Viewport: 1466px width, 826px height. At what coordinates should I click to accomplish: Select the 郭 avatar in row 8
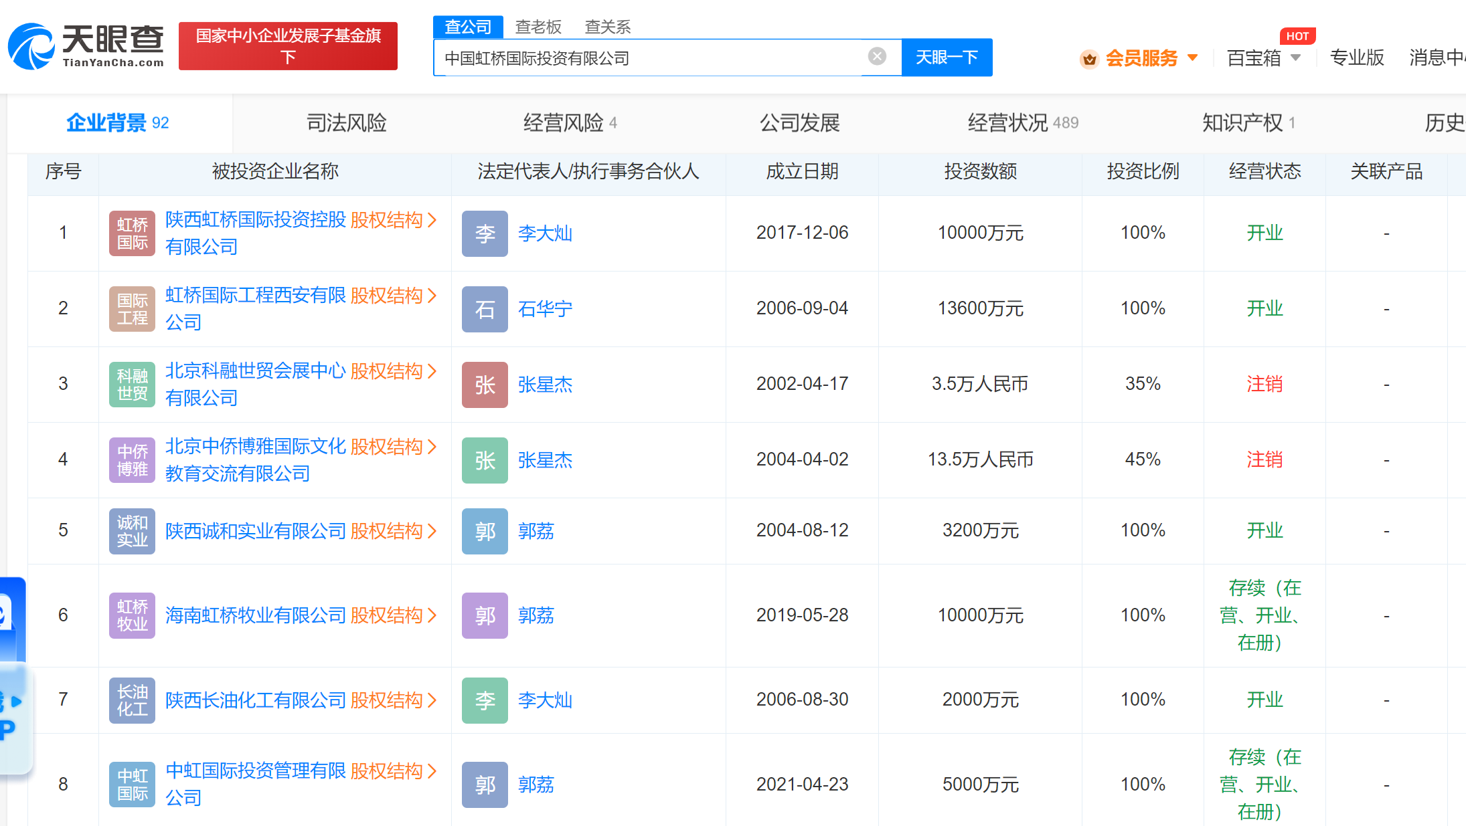pyautogui.click(x=485, y=785)
